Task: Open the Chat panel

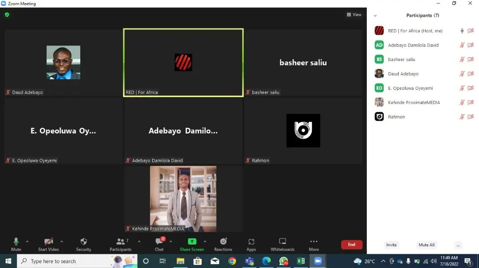Action: click(159, 245)
